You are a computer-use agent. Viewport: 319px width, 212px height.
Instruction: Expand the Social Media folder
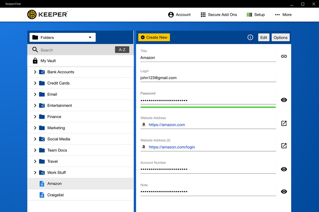point(35,139)
